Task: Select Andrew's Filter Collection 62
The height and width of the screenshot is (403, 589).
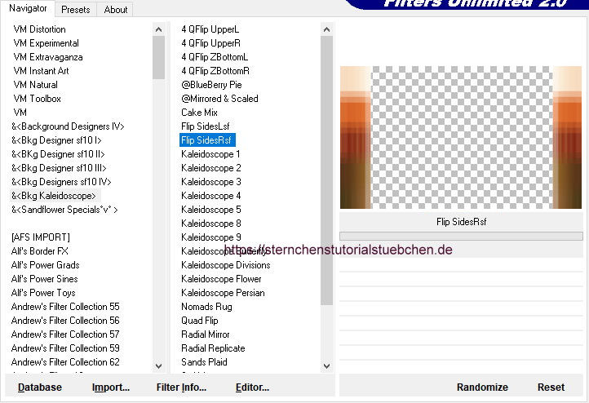Action: (65, 362)
